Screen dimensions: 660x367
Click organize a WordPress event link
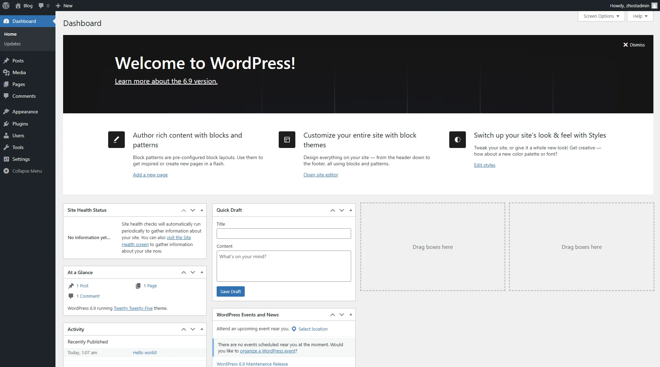coord(268,351)
